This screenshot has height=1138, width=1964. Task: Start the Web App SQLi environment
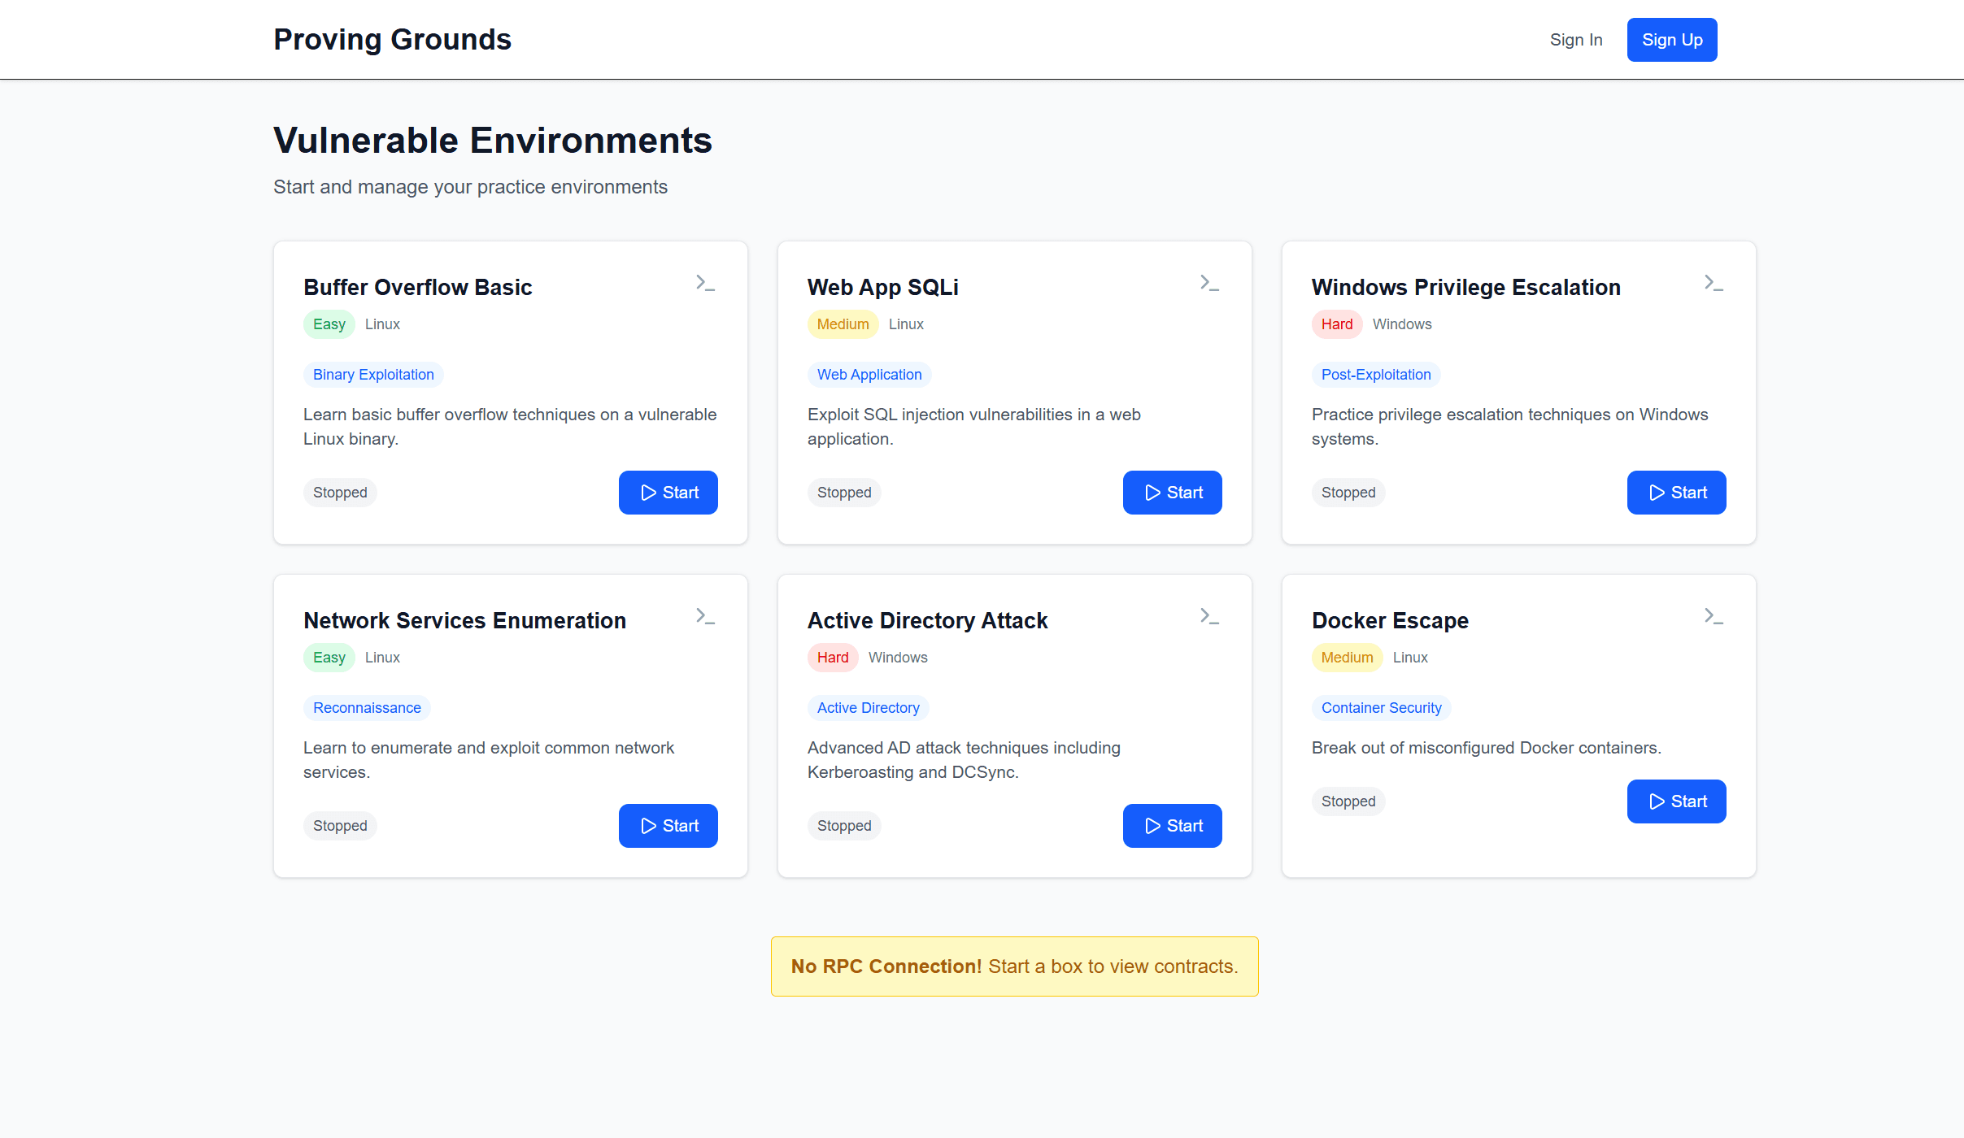tap(1172, 493)
